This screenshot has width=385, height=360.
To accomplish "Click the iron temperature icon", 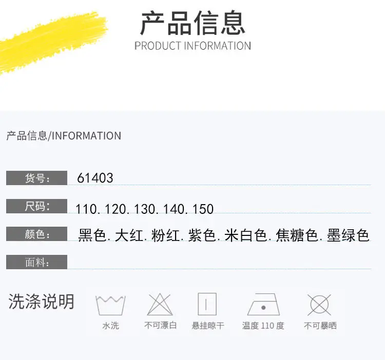I will (263, 304).
